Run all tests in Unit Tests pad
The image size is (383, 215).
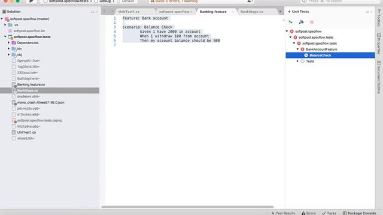(291, 22)
